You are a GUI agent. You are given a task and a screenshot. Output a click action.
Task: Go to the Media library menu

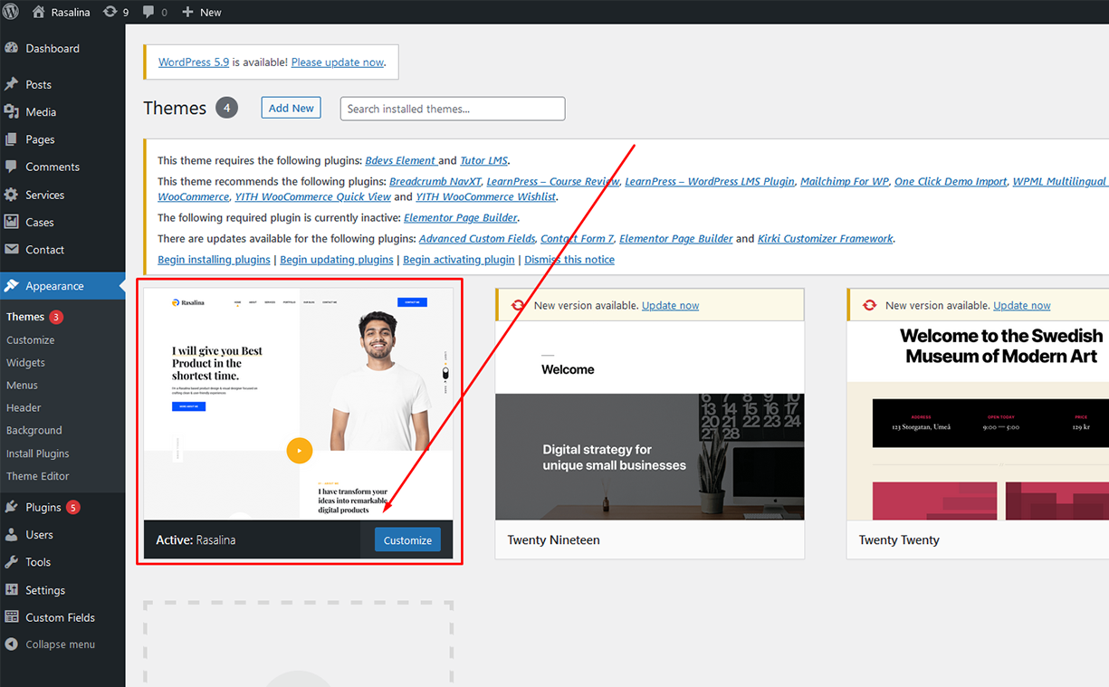tap(62, 111)
